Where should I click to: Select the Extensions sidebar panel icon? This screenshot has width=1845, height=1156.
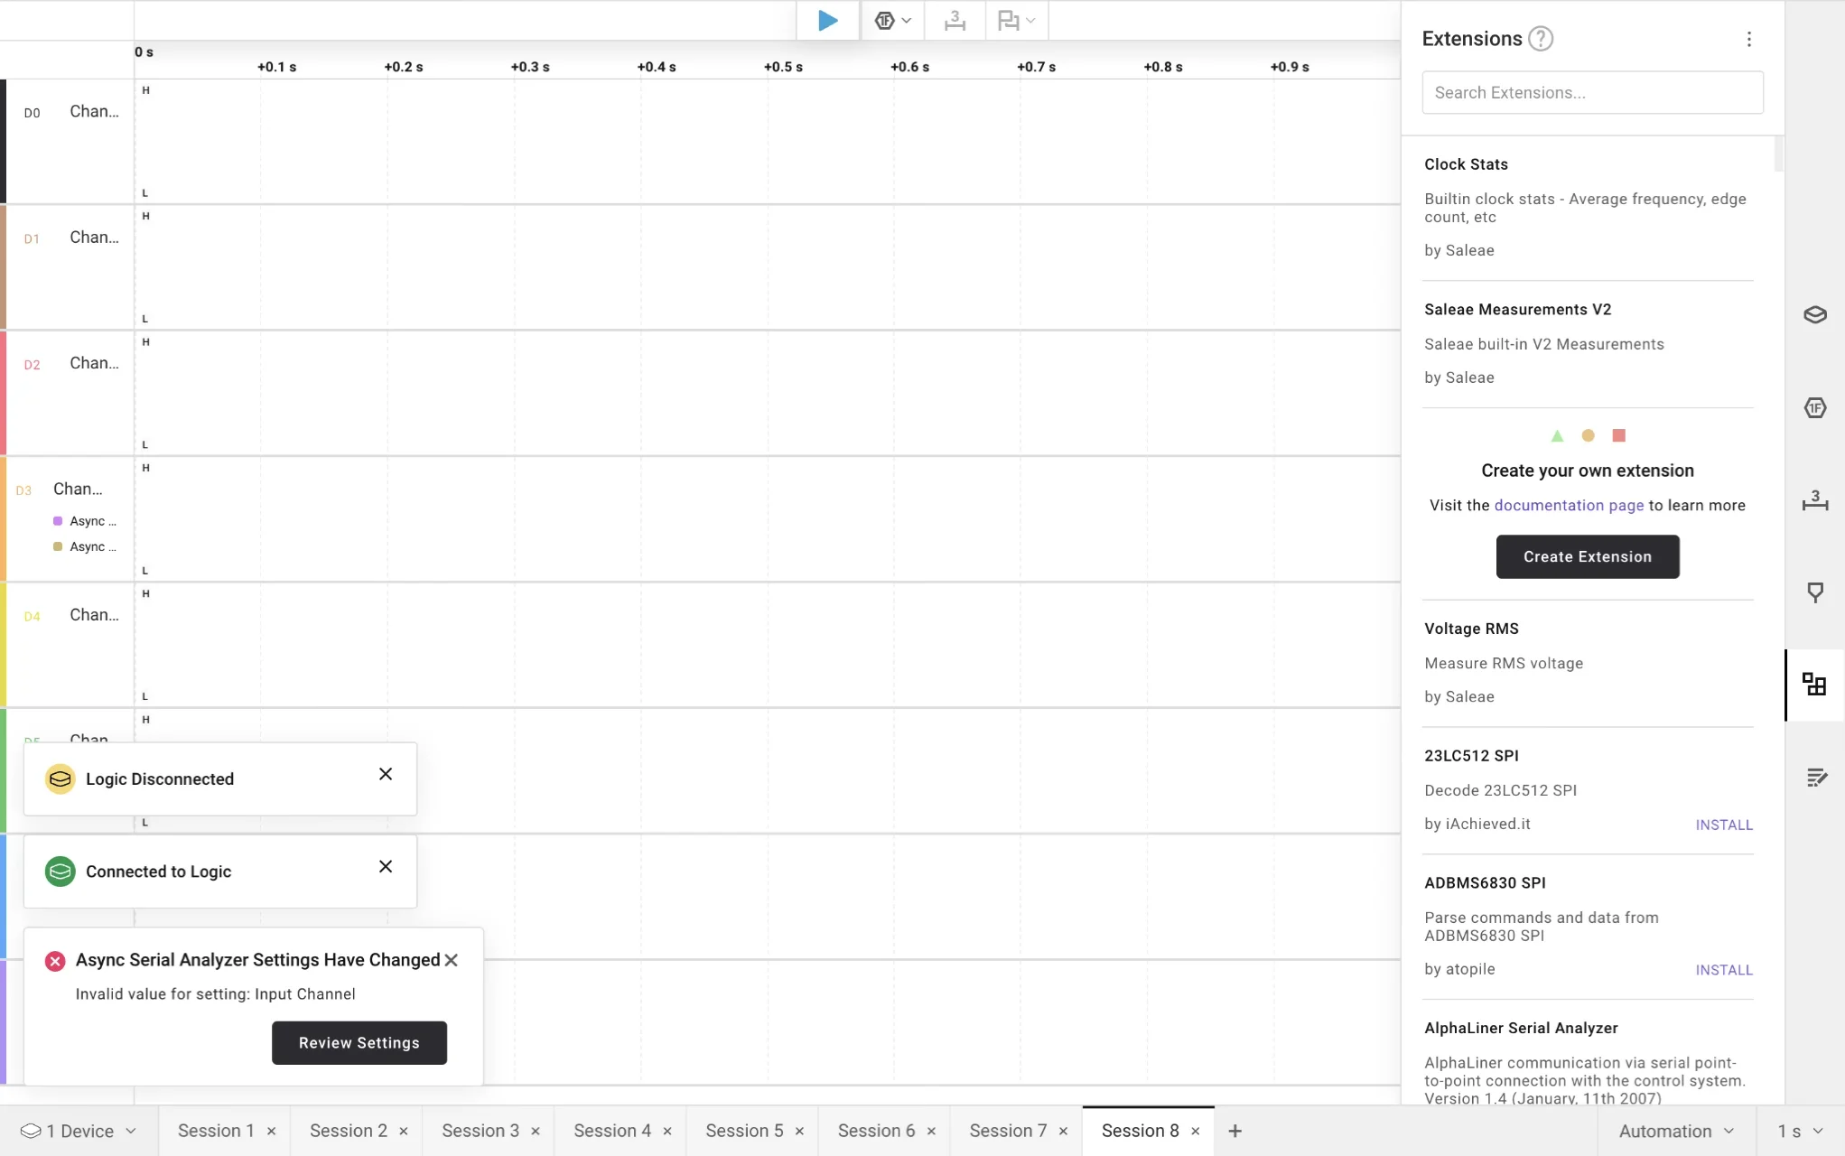(x=1814, y=685)
